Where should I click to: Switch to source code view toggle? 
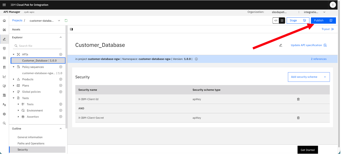tap(276, 21)
